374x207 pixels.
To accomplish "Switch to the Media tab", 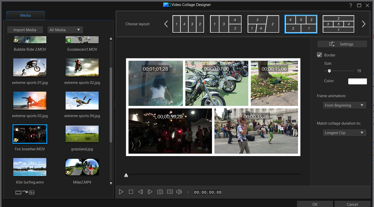I will (25, 15).
